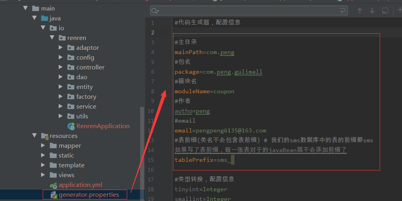Image resolution: width=402 pixels, height=201 pixels.
Task: Click the entity package icon
Action: pyautogui.click(x=71, y=87)
